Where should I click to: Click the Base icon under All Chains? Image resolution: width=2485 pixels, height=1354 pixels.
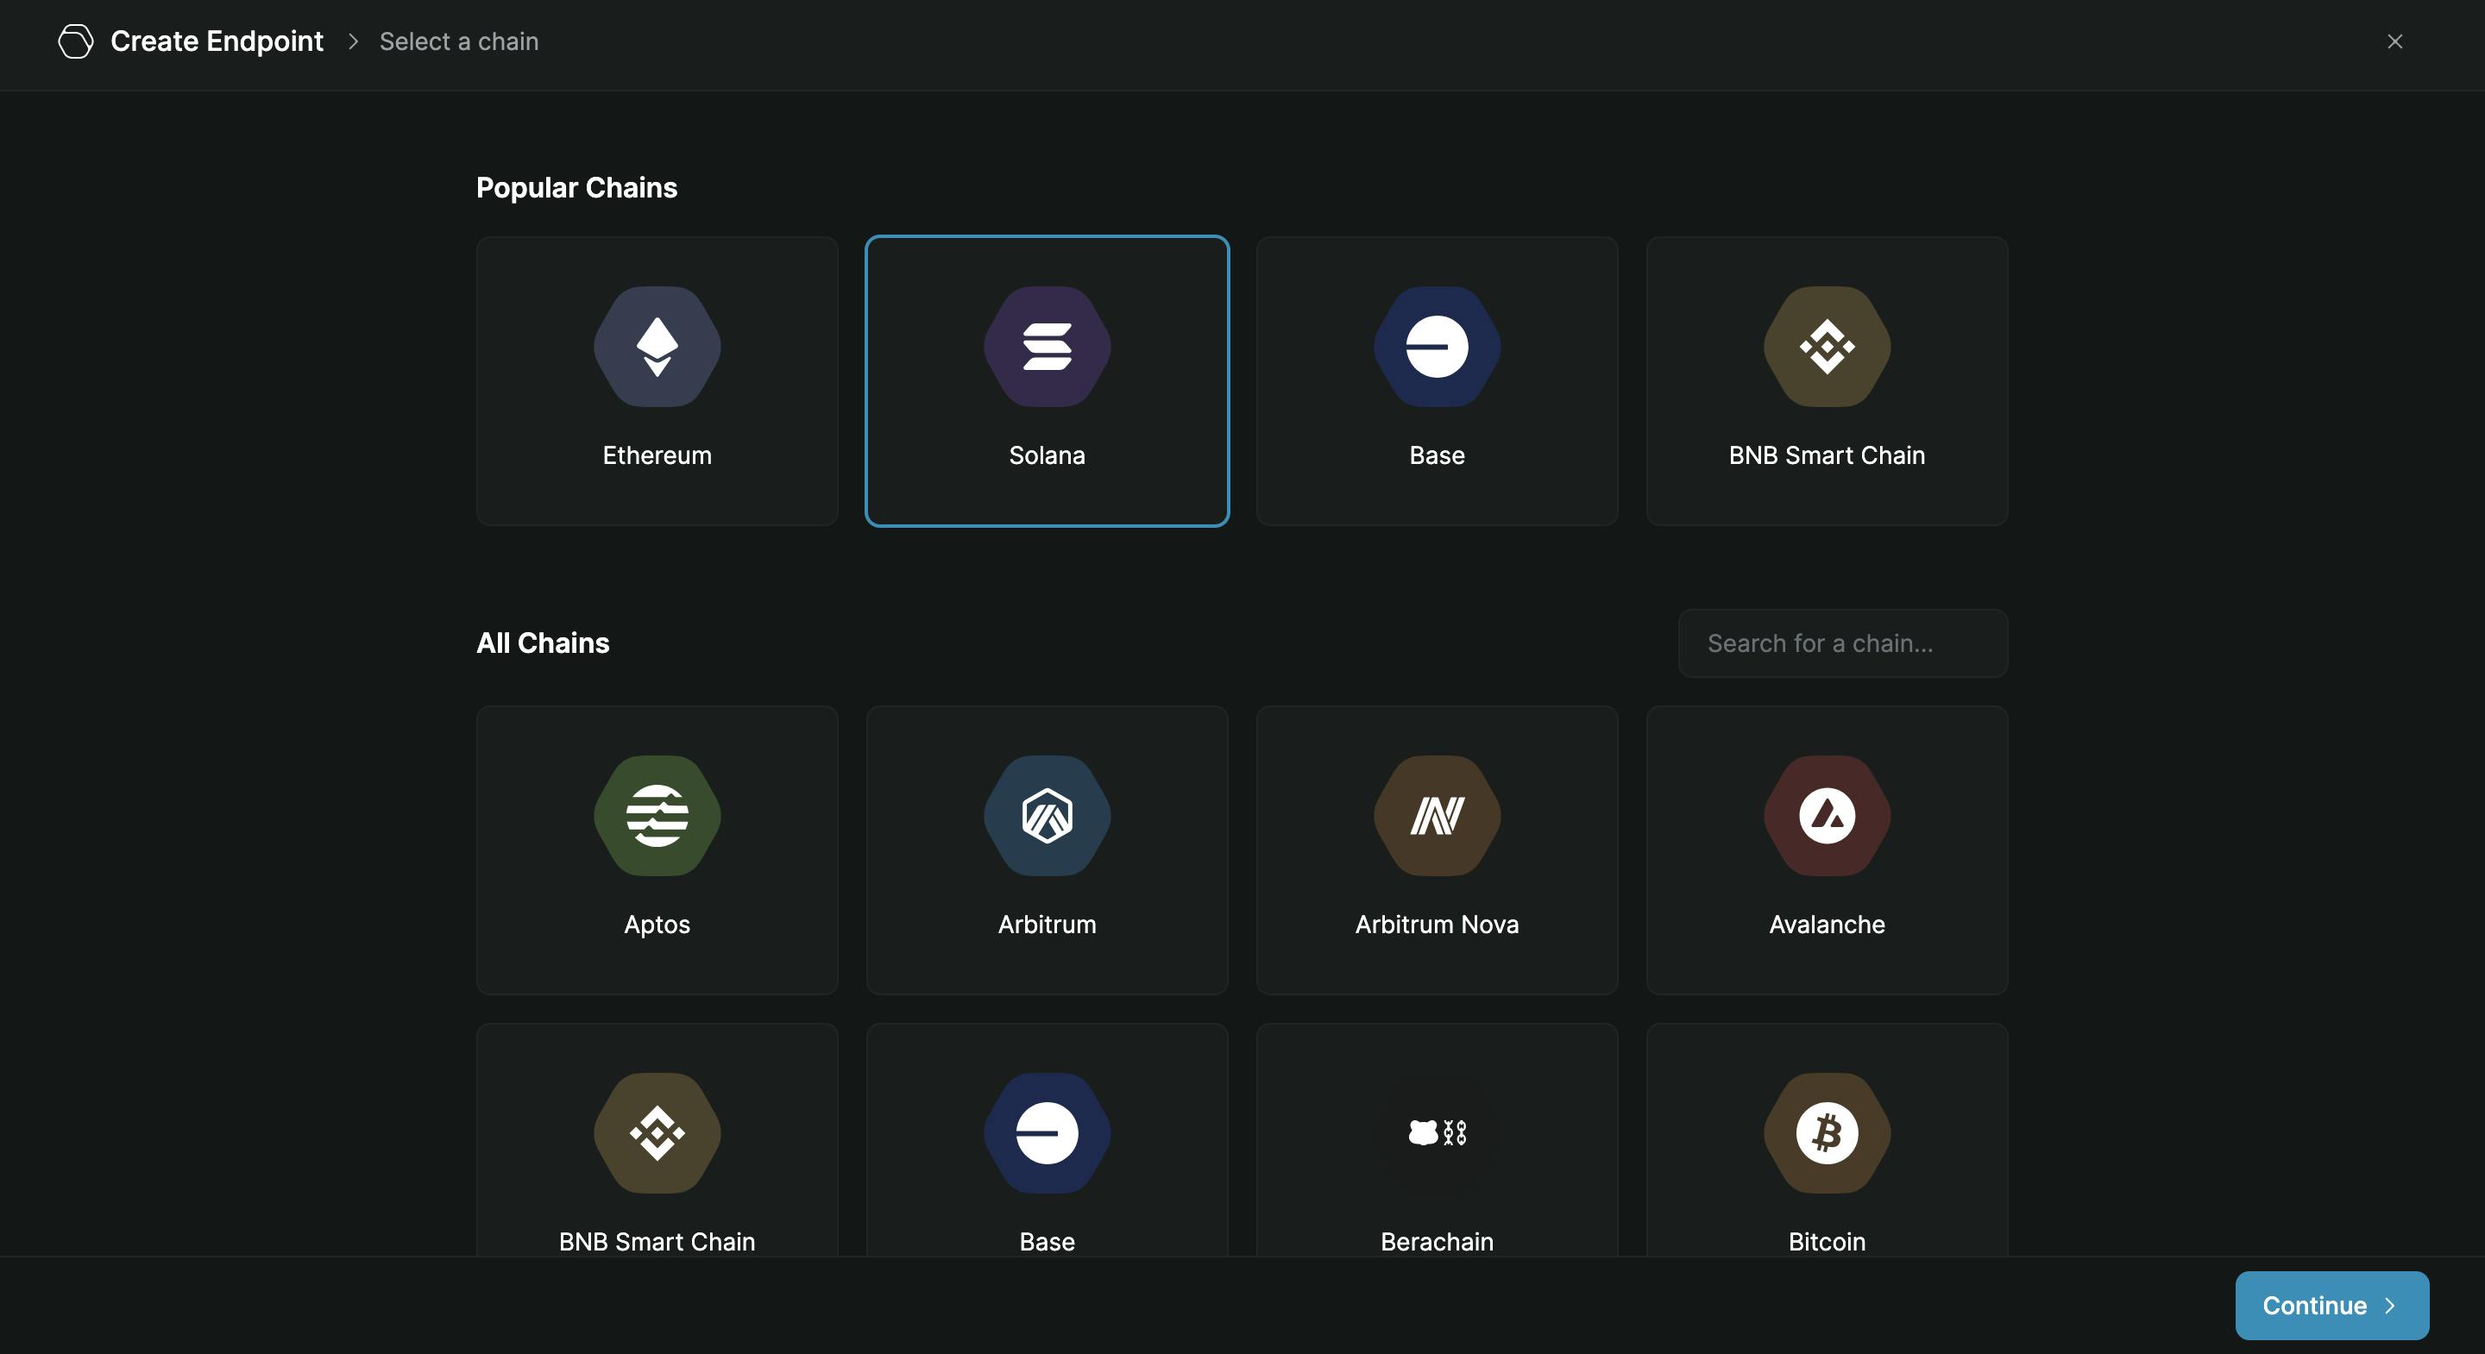point(1047,1133)
